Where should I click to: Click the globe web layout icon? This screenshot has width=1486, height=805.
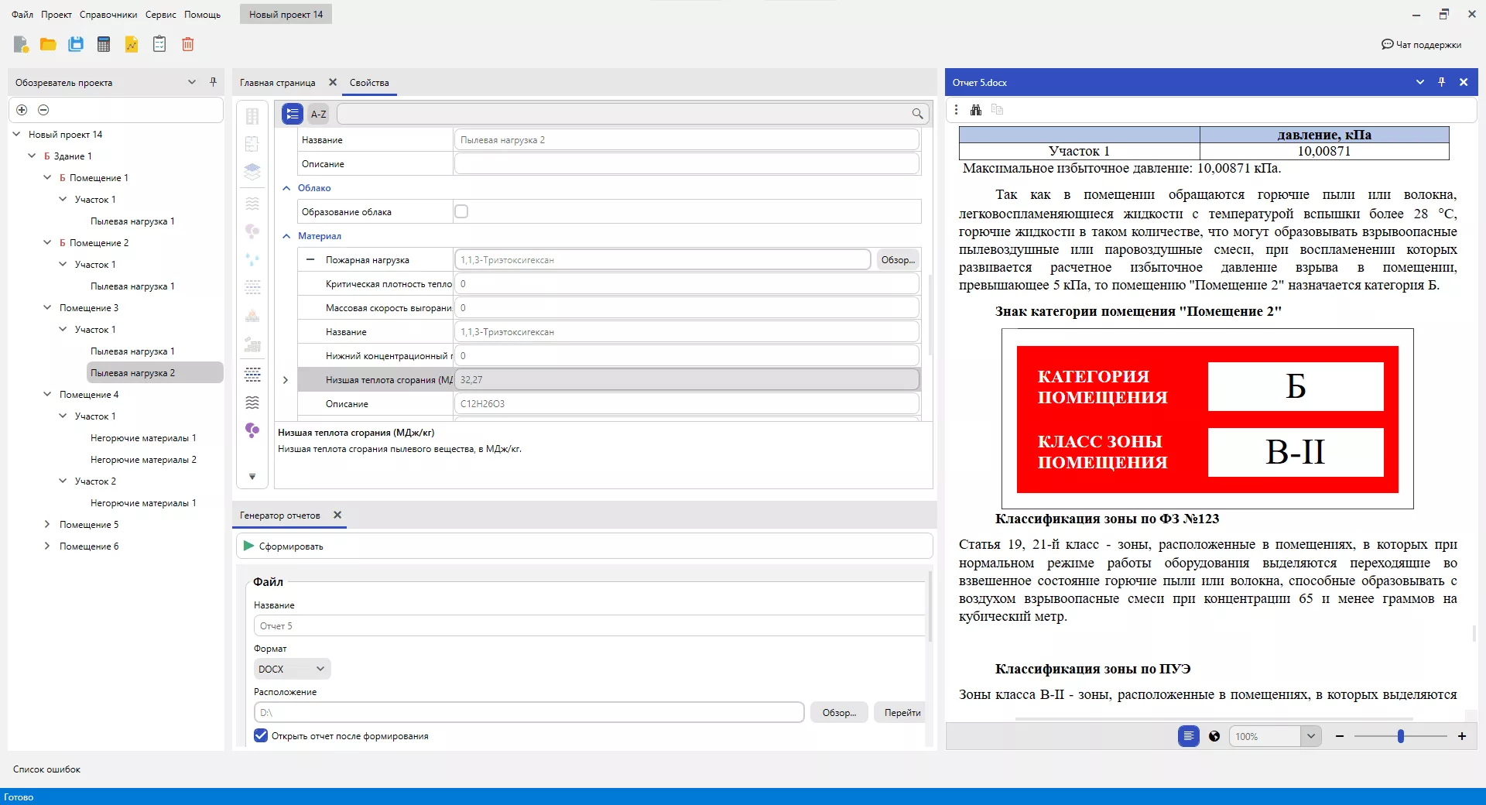[1214, 736]
